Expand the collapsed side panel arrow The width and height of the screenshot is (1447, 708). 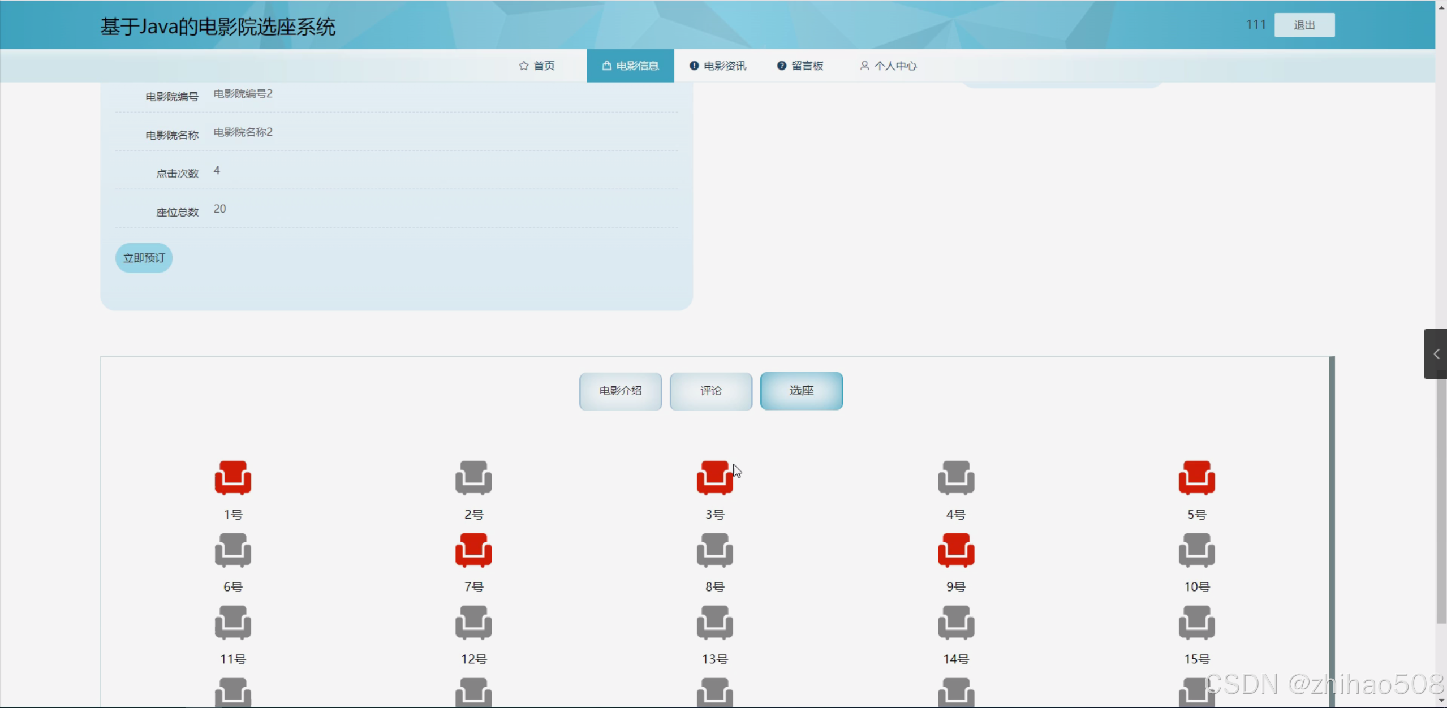(1436, 354)
